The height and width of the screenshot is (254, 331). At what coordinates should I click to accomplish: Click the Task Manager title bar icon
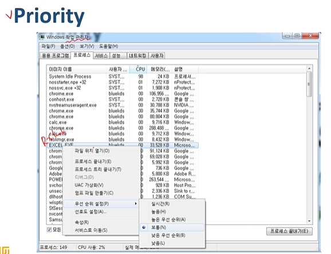coord(42,37)
